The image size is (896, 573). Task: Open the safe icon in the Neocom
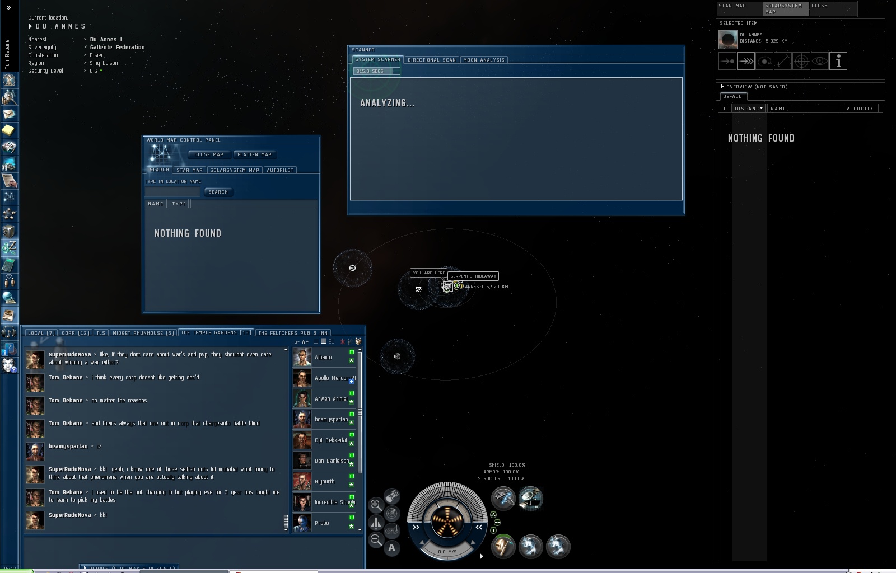point(9,231)
